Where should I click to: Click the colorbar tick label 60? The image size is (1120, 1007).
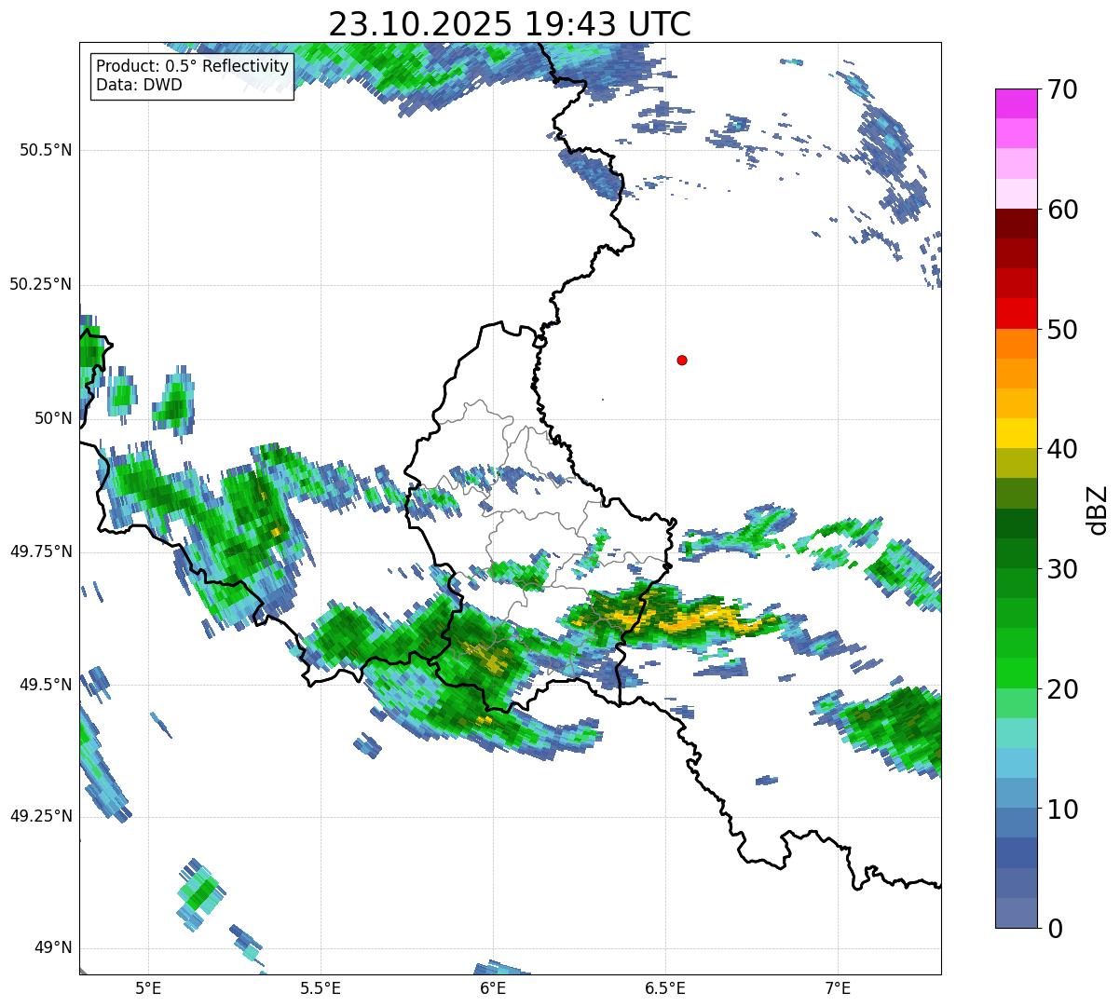coord(1063,210)
